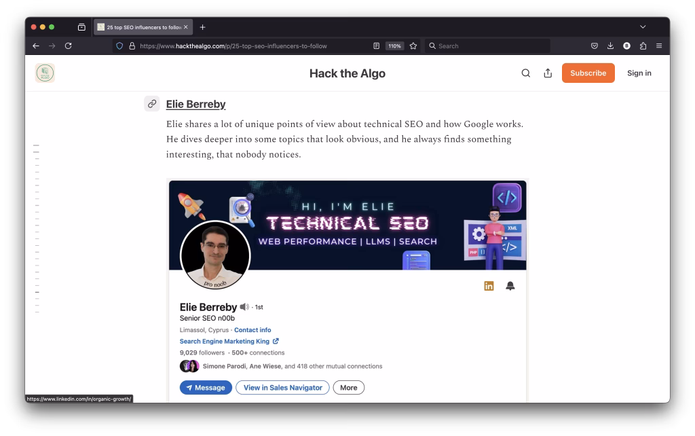695x436 pixels.
Task: Bookmark this page with the star icon
Action: tap(413, 46)
